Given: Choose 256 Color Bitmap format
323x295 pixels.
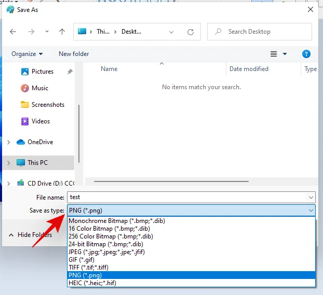Looking at the screenshot, I should (191, 236).
